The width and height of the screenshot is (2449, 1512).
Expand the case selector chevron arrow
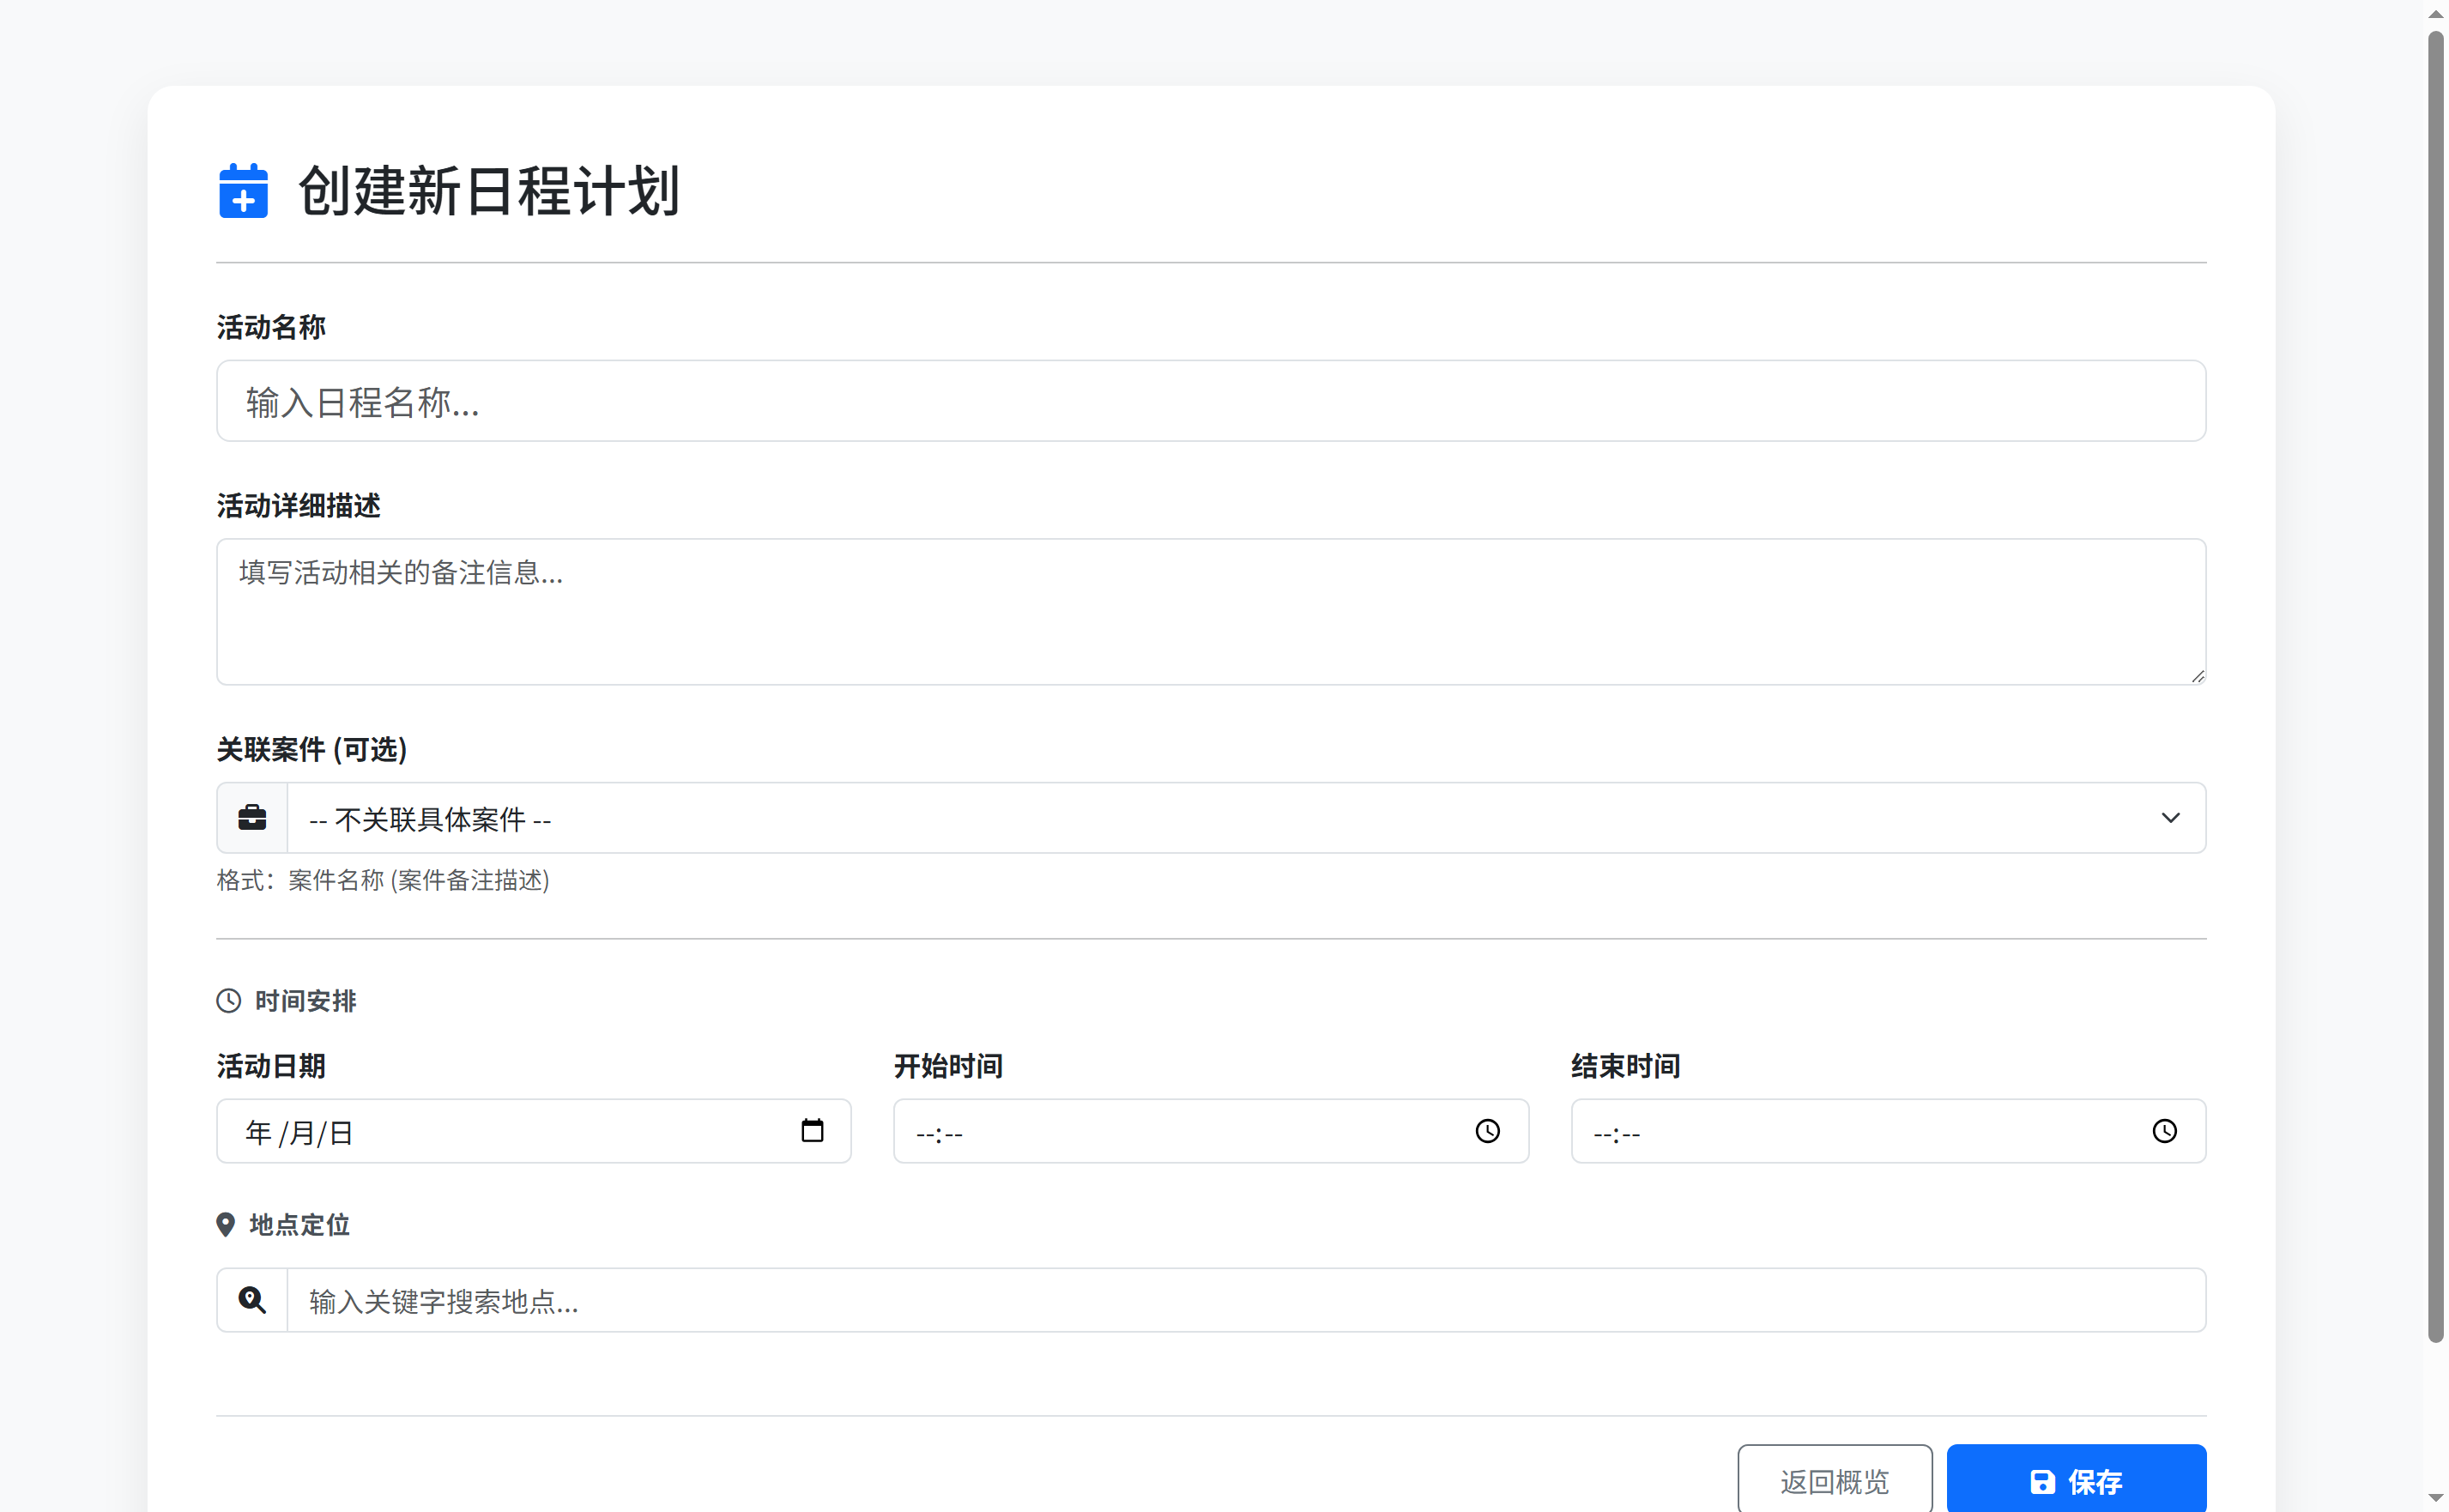click(2171, 818)
